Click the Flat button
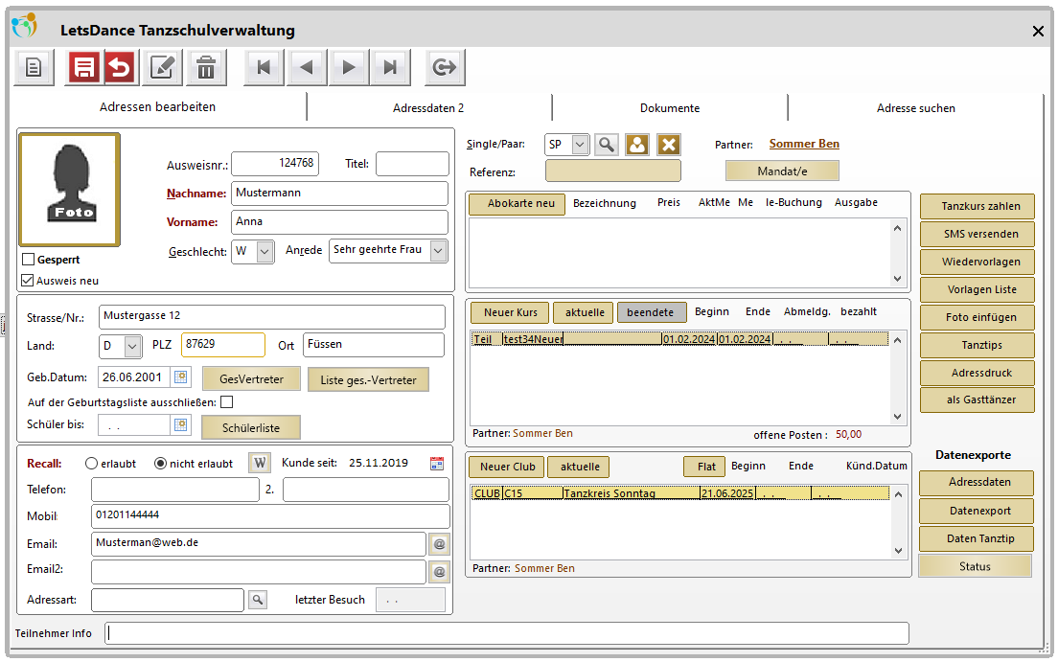Viewport: 1058px width, 662px height. pyautogui.click(x=704, y=467)
